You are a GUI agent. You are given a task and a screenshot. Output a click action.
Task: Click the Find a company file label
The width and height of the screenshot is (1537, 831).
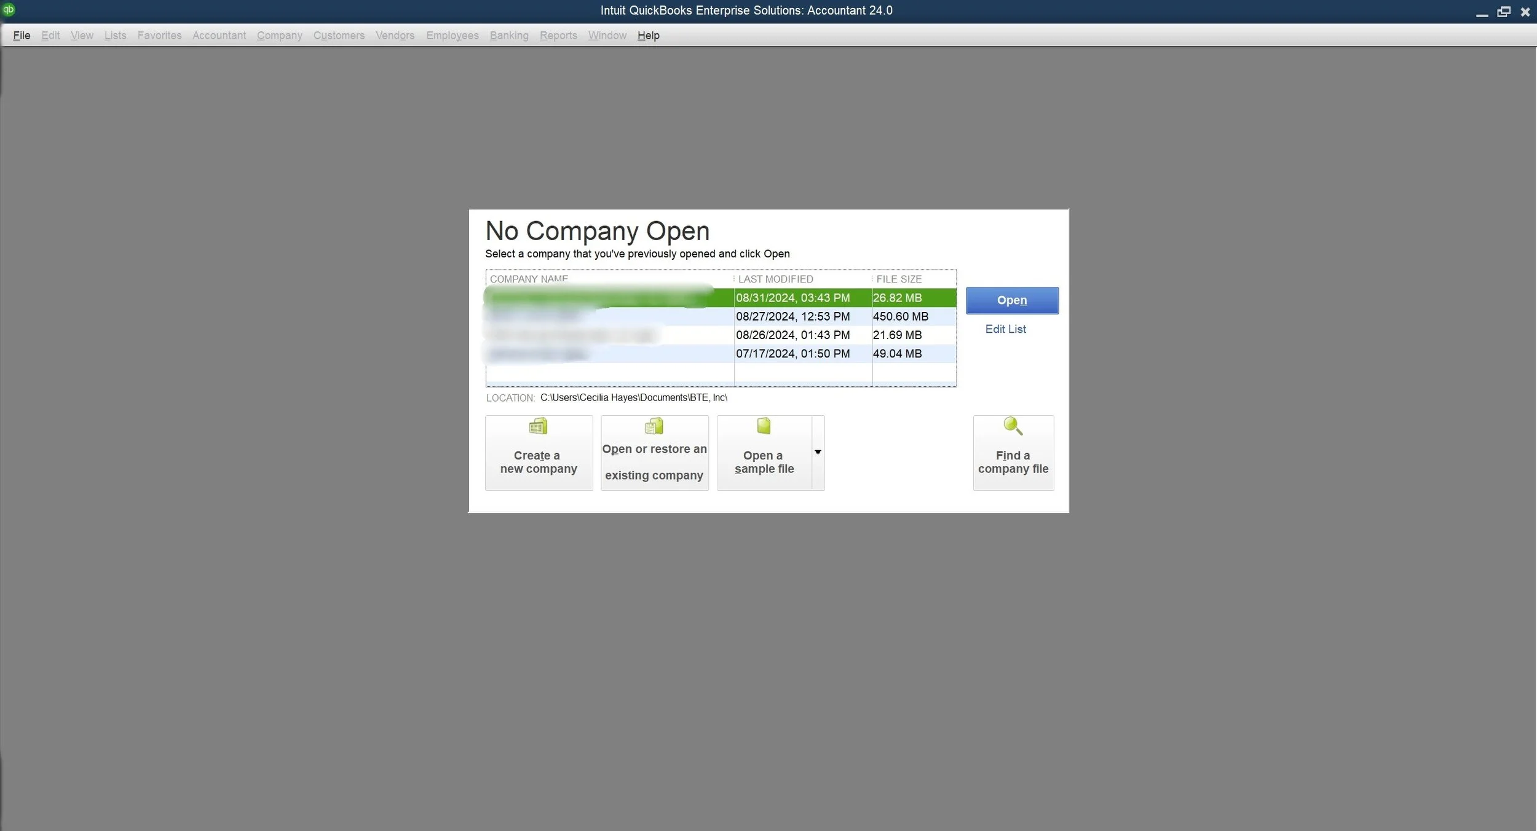coord(1013,462)
